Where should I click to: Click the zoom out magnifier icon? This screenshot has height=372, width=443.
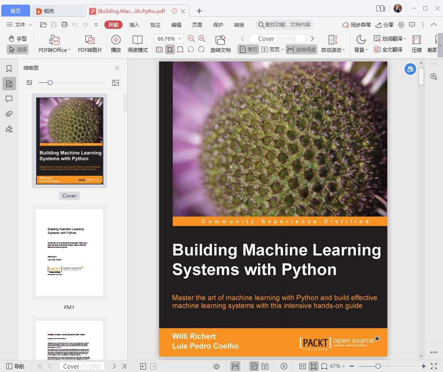point(191,38)
